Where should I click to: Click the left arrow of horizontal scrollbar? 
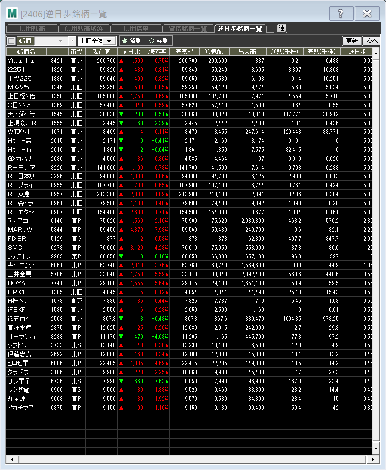point(11,459)
